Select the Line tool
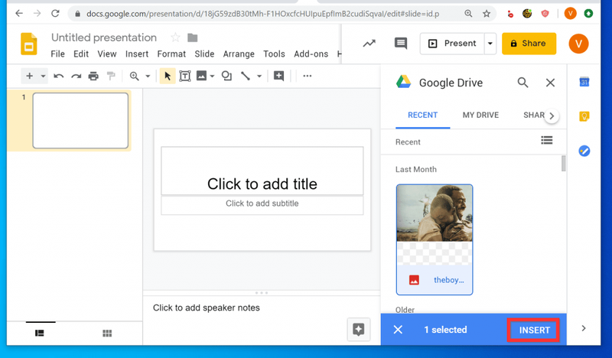 (x=246, y=76)
